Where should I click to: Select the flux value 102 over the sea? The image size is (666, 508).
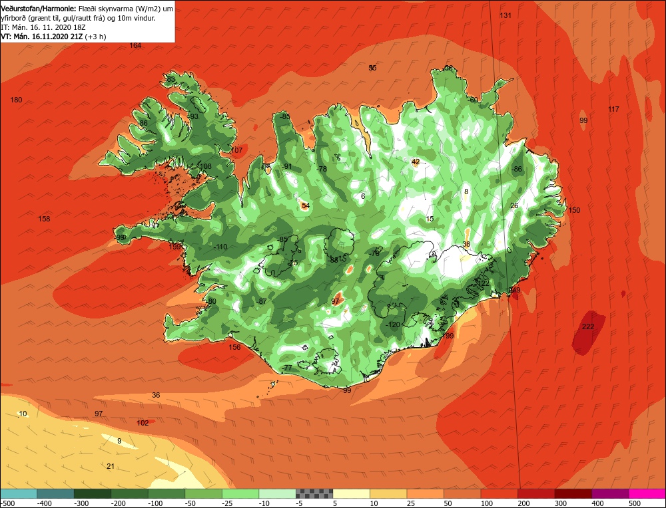coord(143,423)
